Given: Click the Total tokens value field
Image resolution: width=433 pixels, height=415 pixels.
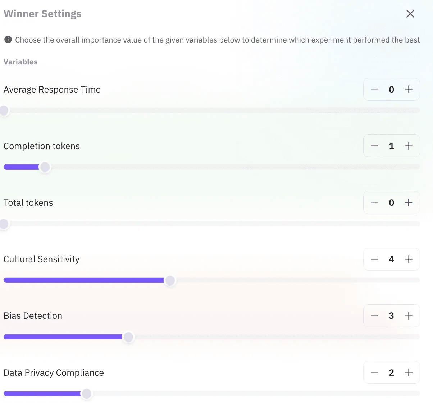Looking at the screenshot, I should click(392, 202).
